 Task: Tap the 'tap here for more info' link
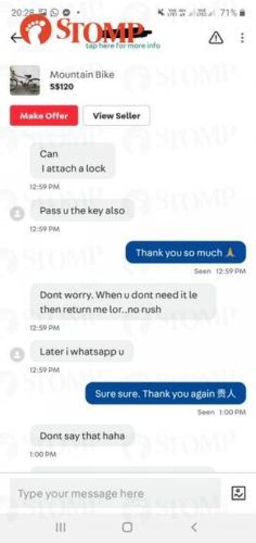[x=123, y=46]
